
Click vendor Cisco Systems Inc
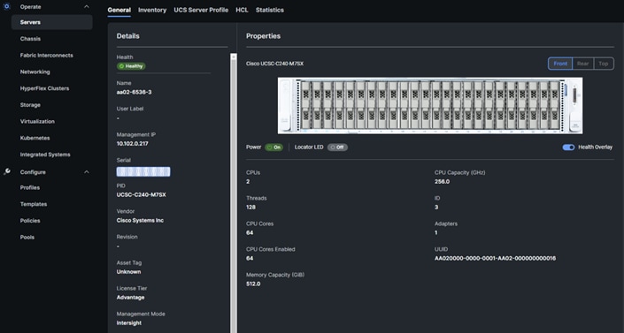tap(140, 221)
